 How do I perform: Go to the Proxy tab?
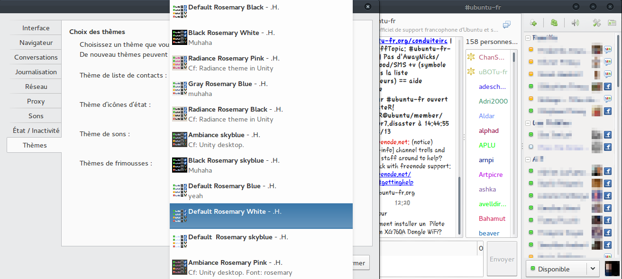click(x=36, y=101)
